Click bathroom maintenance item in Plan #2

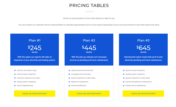tap(80, 82)
